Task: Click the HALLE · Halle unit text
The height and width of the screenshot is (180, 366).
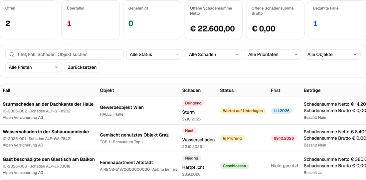Action: [x=111, y=114]
